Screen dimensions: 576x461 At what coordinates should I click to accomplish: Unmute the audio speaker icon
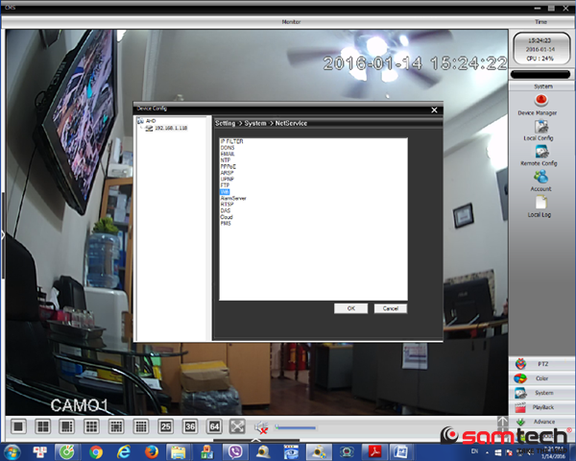point(261,426)
